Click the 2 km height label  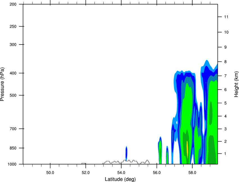pos(226,141)
